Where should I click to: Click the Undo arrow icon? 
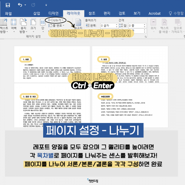[x=20, y=5]
